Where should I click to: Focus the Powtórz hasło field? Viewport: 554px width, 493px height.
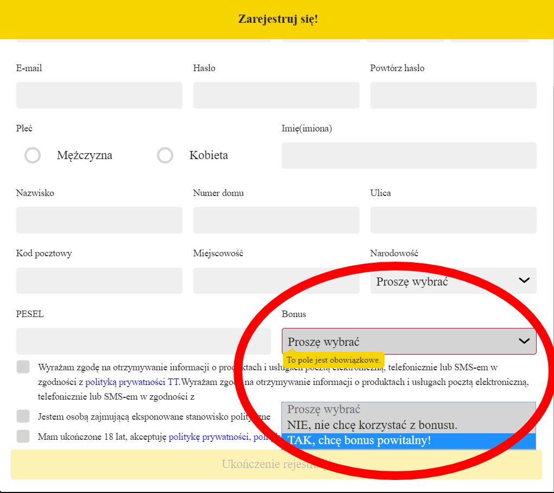(x=454, y=96)
